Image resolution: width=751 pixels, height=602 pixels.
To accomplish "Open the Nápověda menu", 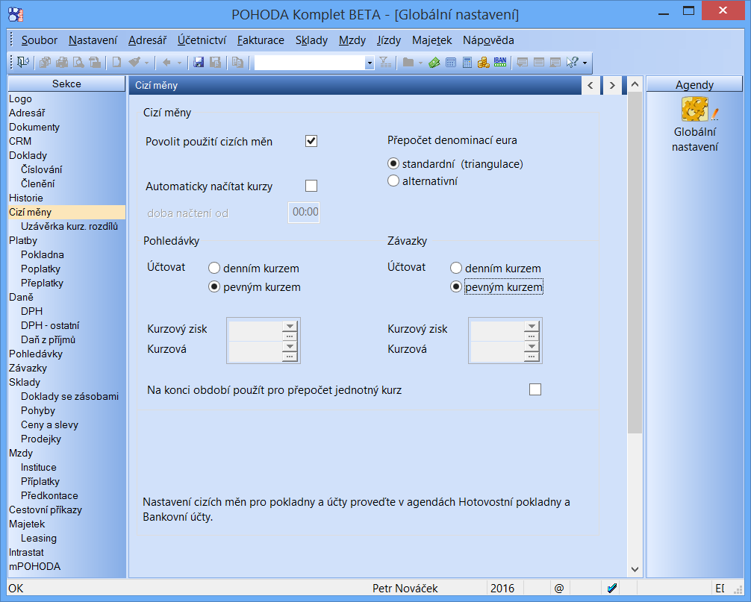I will pos(488,40).
